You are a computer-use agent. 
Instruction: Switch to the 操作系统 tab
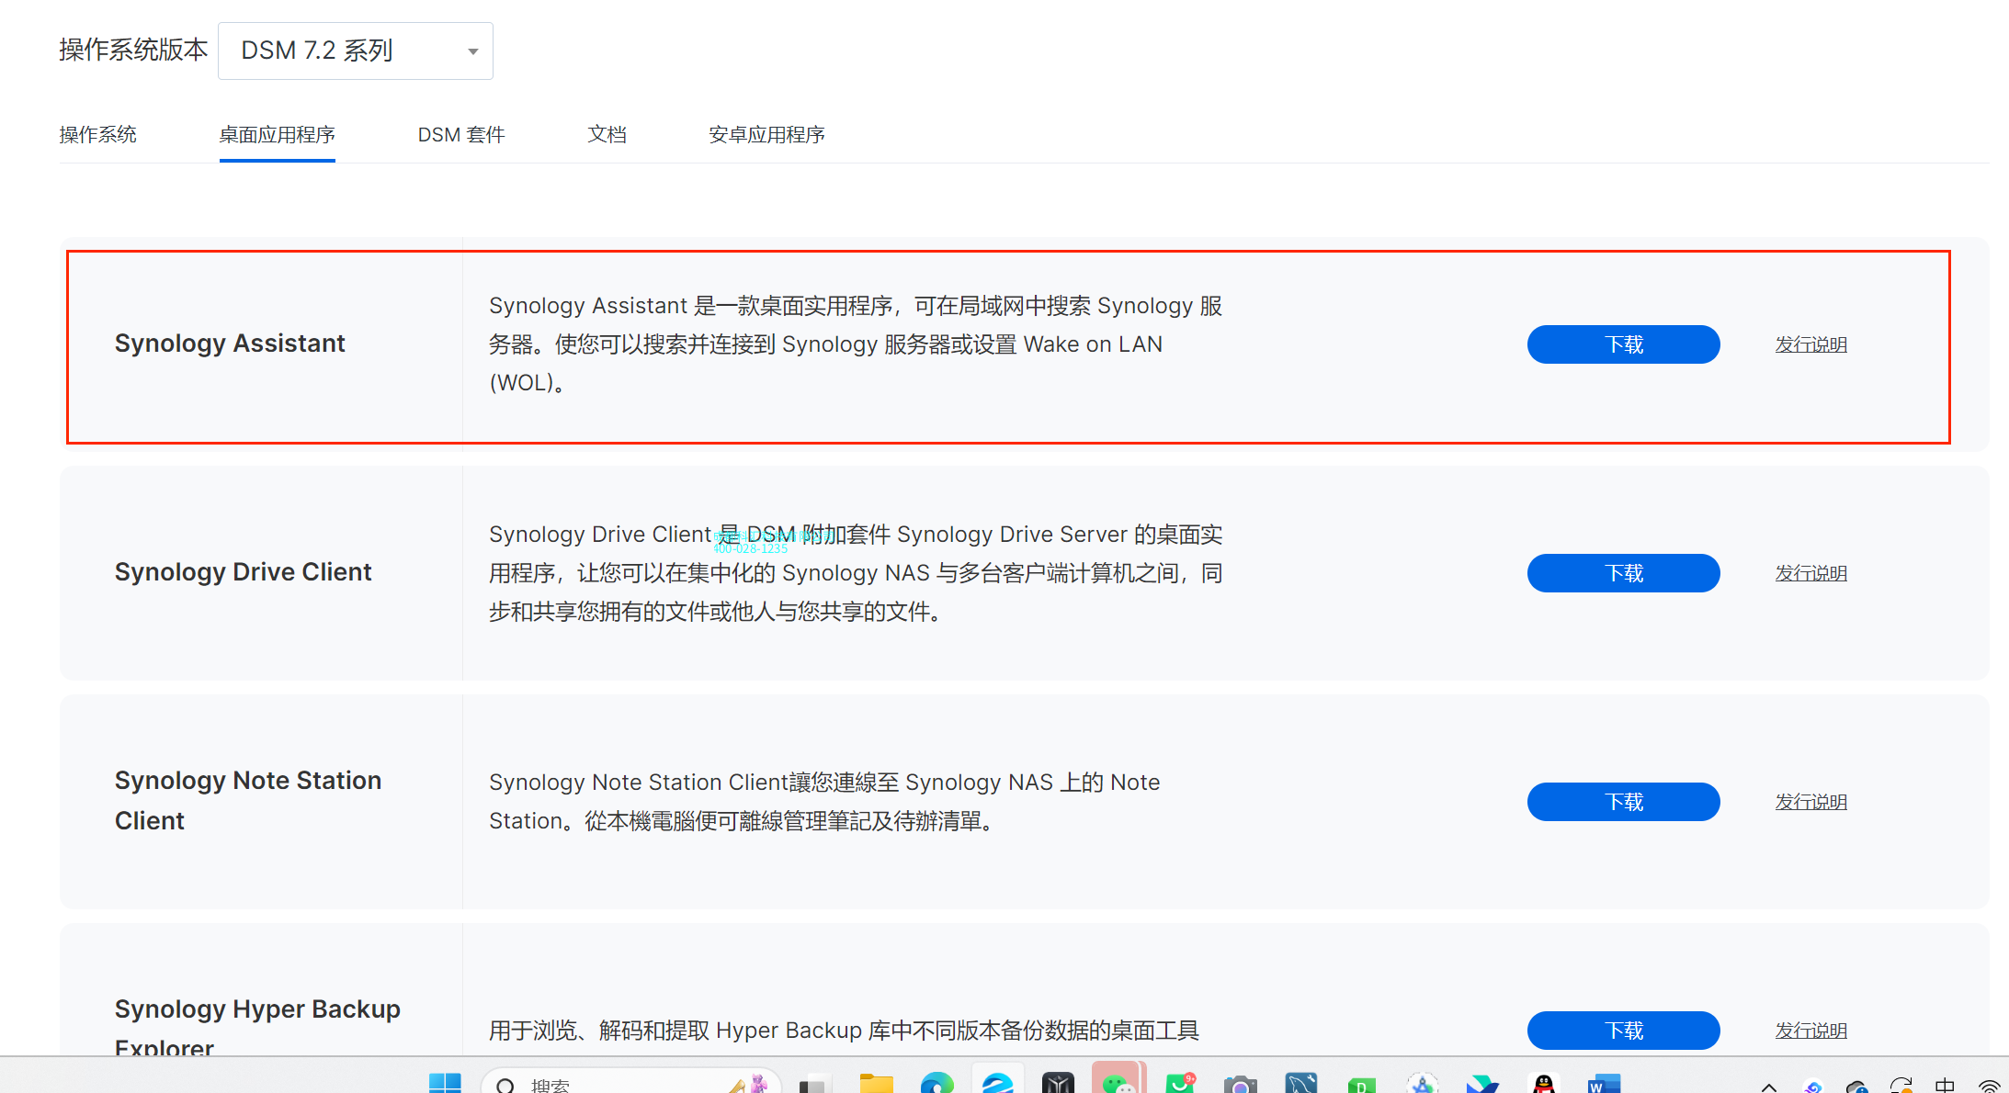pyautogui.click(x=97, y=135)
